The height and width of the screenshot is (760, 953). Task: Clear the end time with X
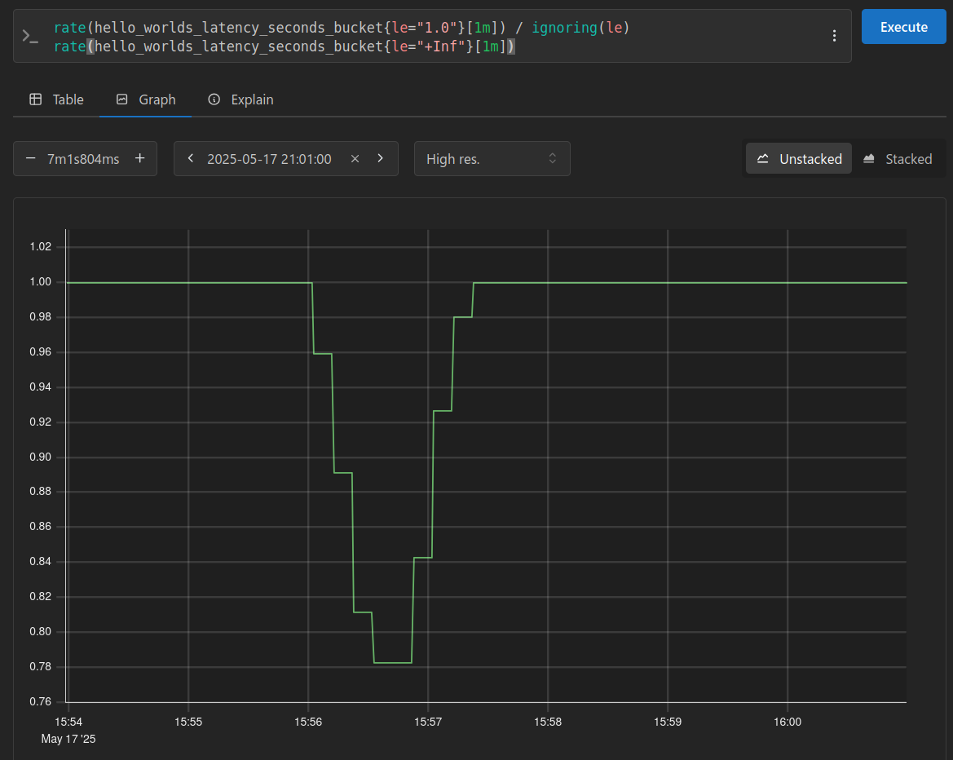click(355, 159)
